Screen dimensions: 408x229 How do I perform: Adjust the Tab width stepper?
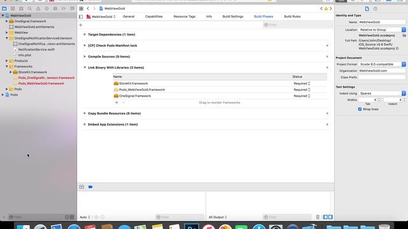click(x=379, y=100)
